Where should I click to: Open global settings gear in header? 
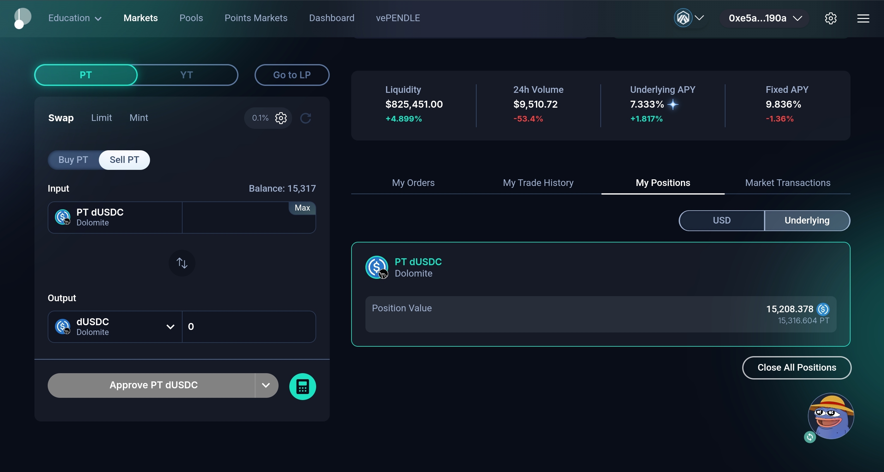pos(830,18)
